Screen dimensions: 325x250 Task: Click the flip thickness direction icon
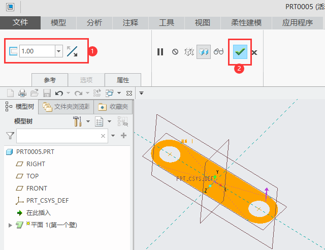pos(73,51)
